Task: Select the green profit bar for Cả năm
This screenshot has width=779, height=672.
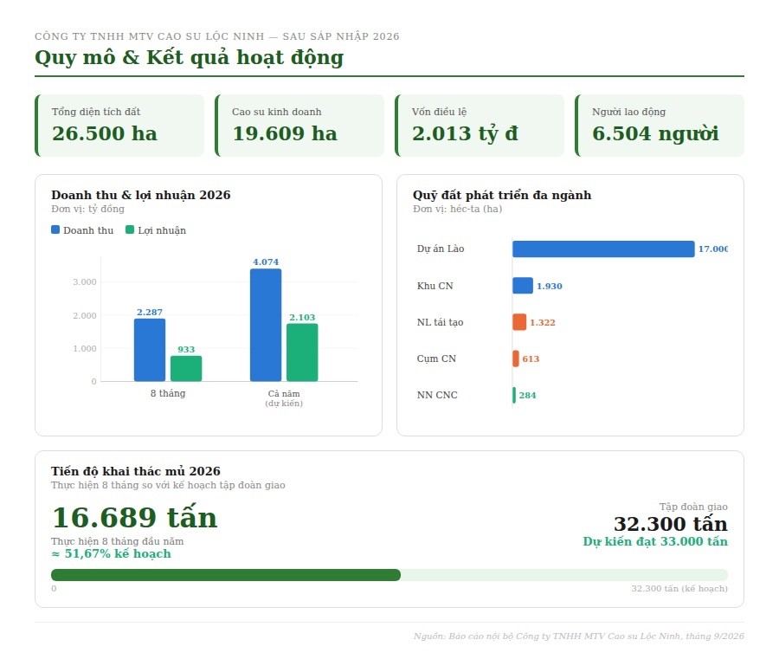Action: pyautogui.click(x=302, y=352)
